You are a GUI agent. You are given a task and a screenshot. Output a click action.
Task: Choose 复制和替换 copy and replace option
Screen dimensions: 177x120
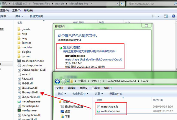point(90,56)
